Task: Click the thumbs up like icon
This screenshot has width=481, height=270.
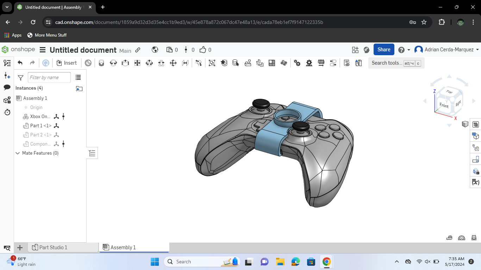Action: (203, 50)
